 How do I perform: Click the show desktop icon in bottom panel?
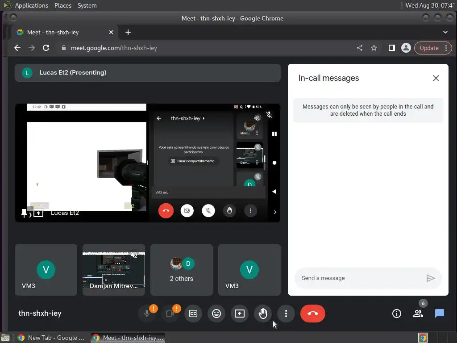5,338
